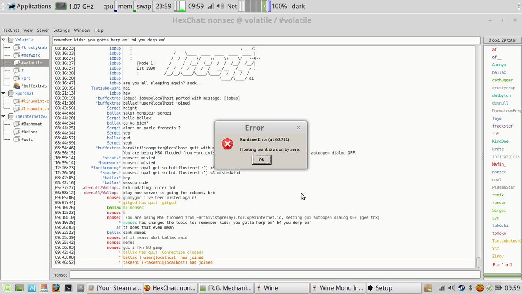Open the Window menu

82,30
